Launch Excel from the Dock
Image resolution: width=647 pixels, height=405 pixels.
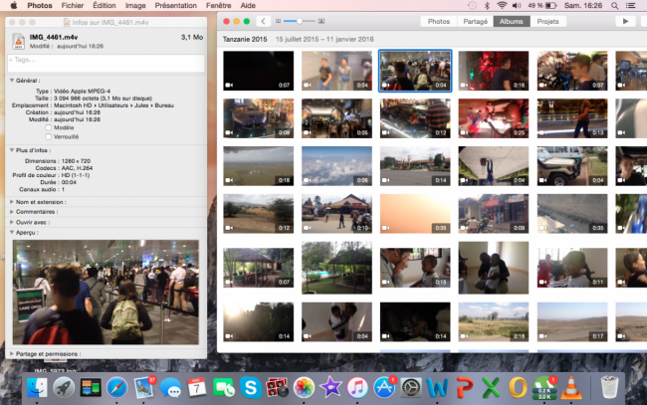pyautogui.click(x=491, y=387)
